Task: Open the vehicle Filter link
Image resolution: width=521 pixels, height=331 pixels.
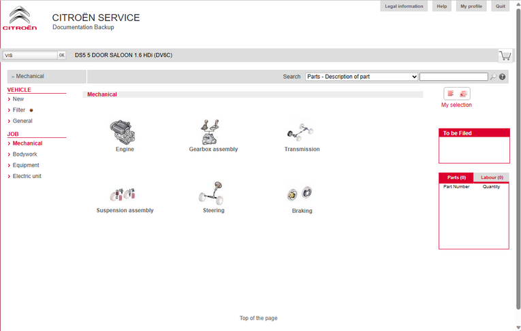Action: click(19, 110)
